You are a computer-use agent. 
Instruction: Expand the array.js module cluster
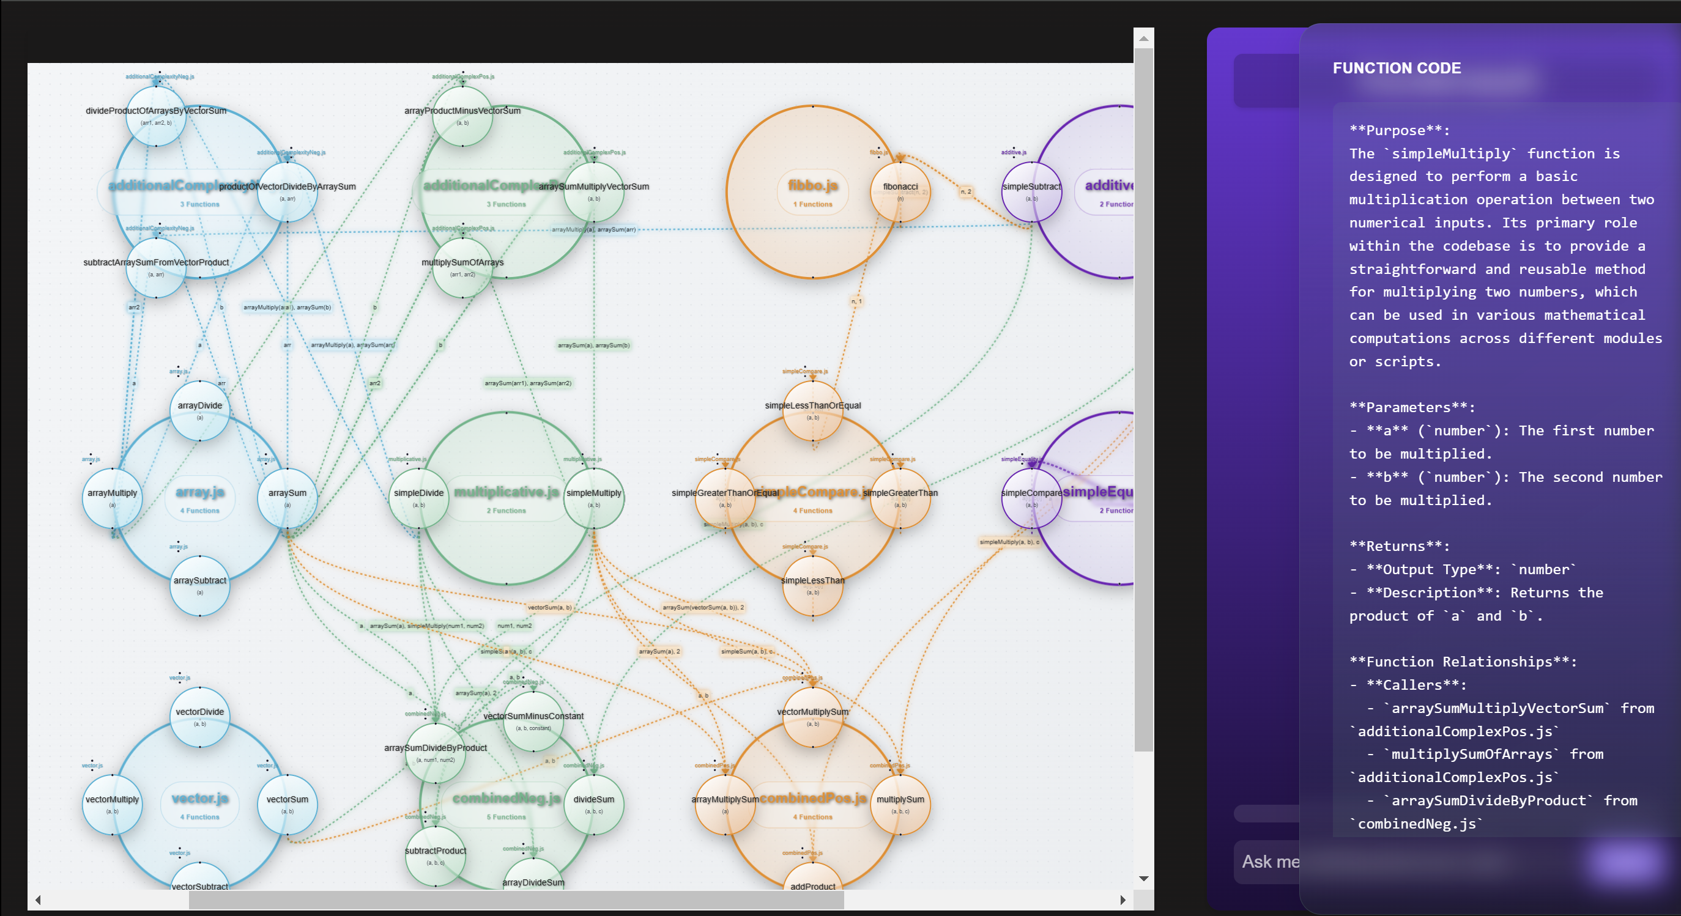pyautogui.click(x=199, y=493)
